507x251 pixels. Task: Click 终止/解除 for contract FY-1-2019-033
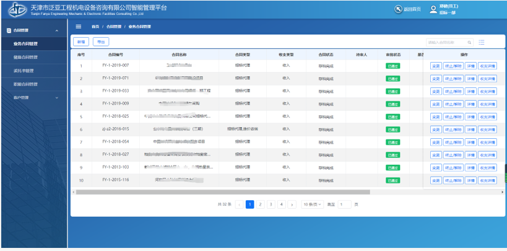[x=453, y=90]
